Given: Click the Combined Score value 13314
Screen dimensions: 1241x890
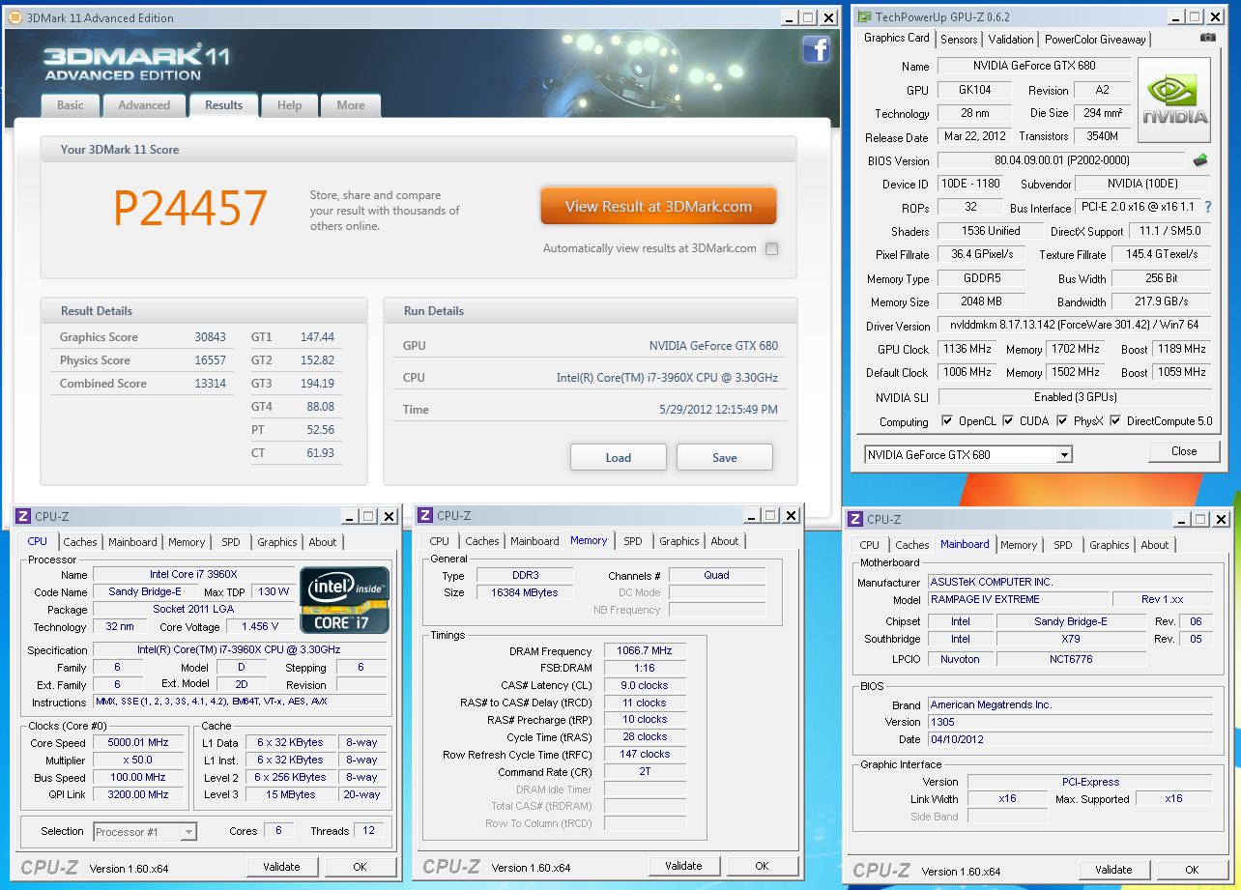Looking at the screenshot, I should pyautogui.click(x=210, y=384).
